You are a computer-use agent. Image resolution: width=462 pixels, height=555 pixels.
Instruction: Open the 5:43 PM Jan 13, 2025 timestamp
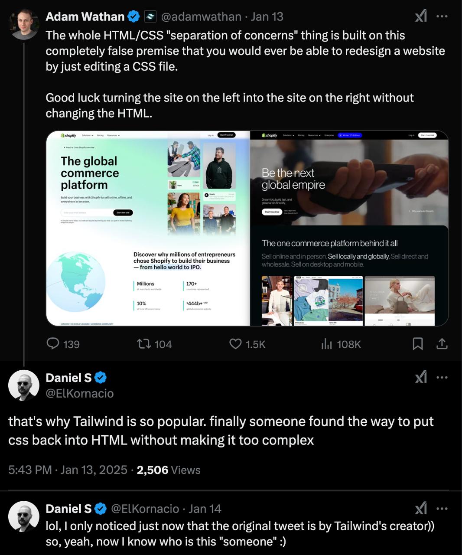coord(68,470)
